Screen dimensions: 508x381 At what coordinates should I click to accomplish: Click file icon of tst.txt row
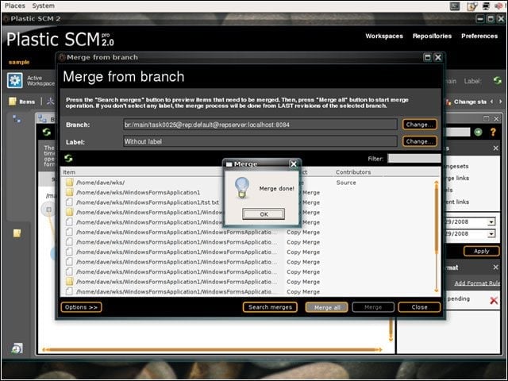69,202
